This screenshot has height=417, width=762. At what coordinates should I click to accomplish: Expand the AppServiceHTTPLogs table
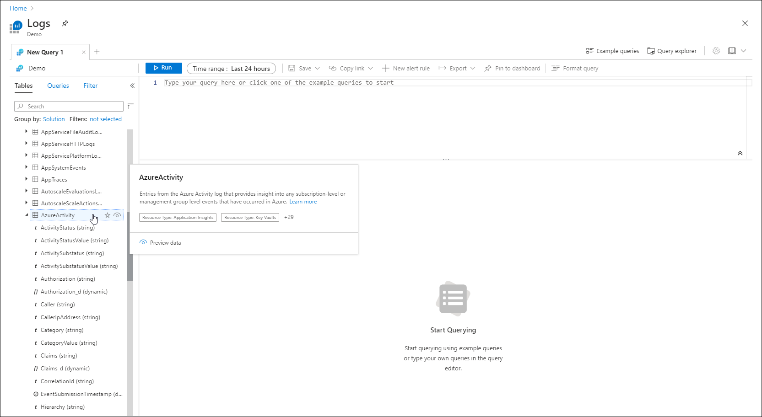[x=26, y=144]
